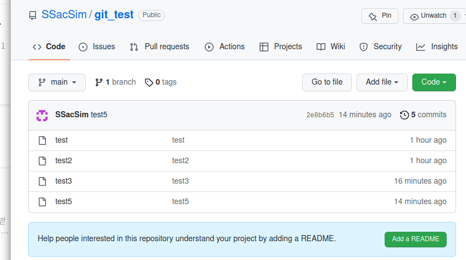This screenshot has width=466, height=260.
Task: Open the 1 branch link
Action: [115, 82]
